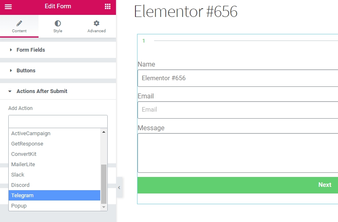The height and width of the screenshot is (222, 338).
Task: Click step 1 indicator in the form
Action: 144,41
